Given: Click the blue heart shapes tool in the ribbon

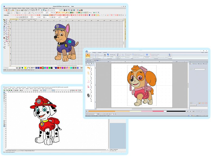Looking at the screenshot, I should (108, 55).
